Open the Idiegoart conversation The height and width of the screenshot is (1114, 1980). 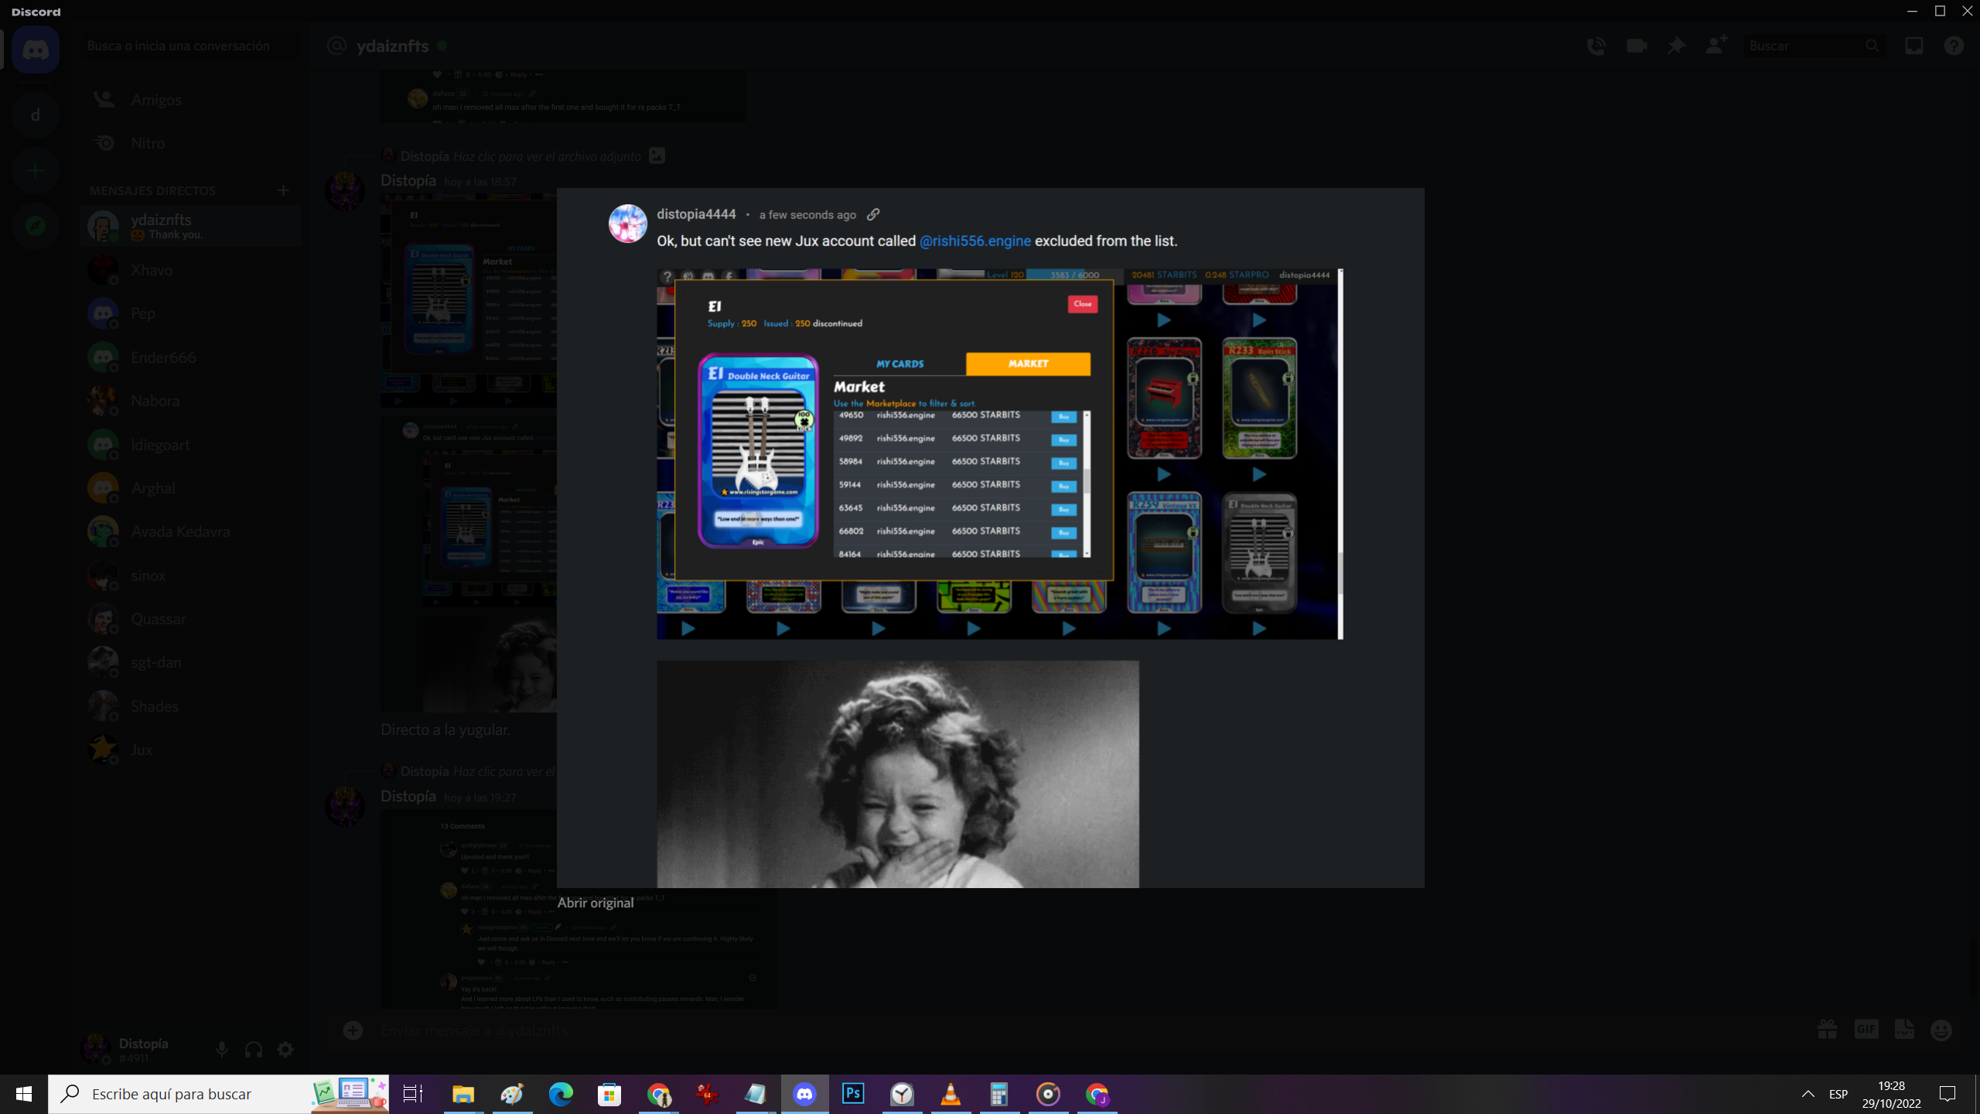(x=190, y=445)
